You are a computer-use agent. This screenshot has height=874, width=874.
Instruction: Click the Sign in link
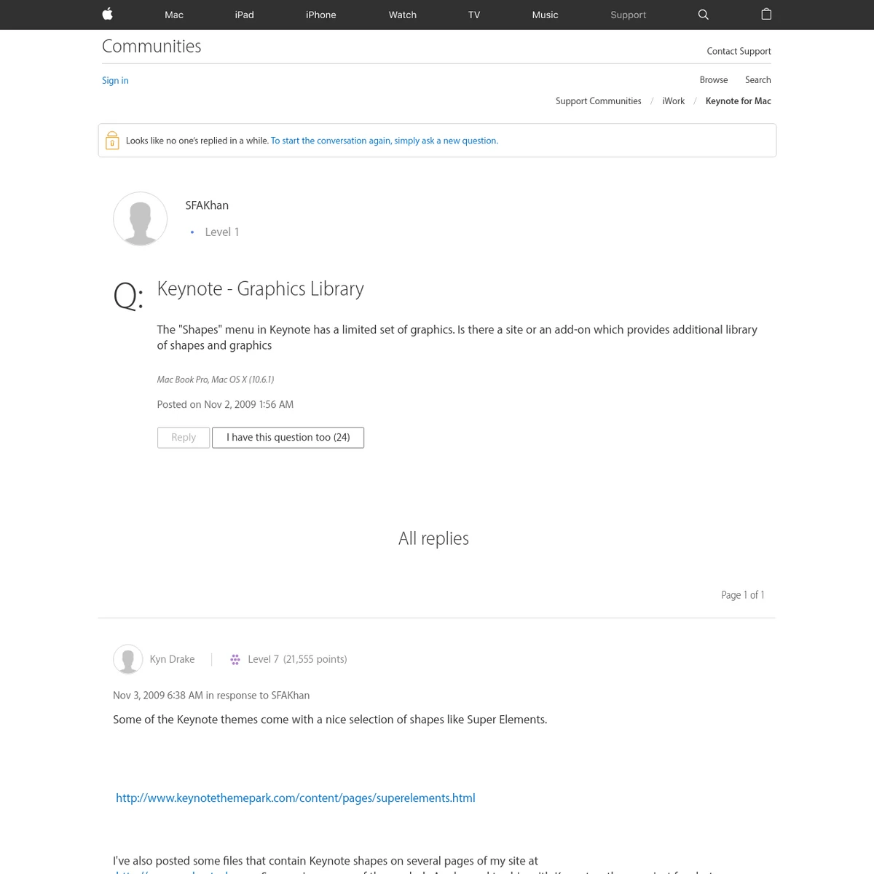pyautogui.click(x=115, y=81)
